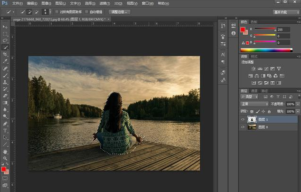The height and width of the screenshot is (192, 301).
Task: Switch to the 通道 tab
Action: 254,90
